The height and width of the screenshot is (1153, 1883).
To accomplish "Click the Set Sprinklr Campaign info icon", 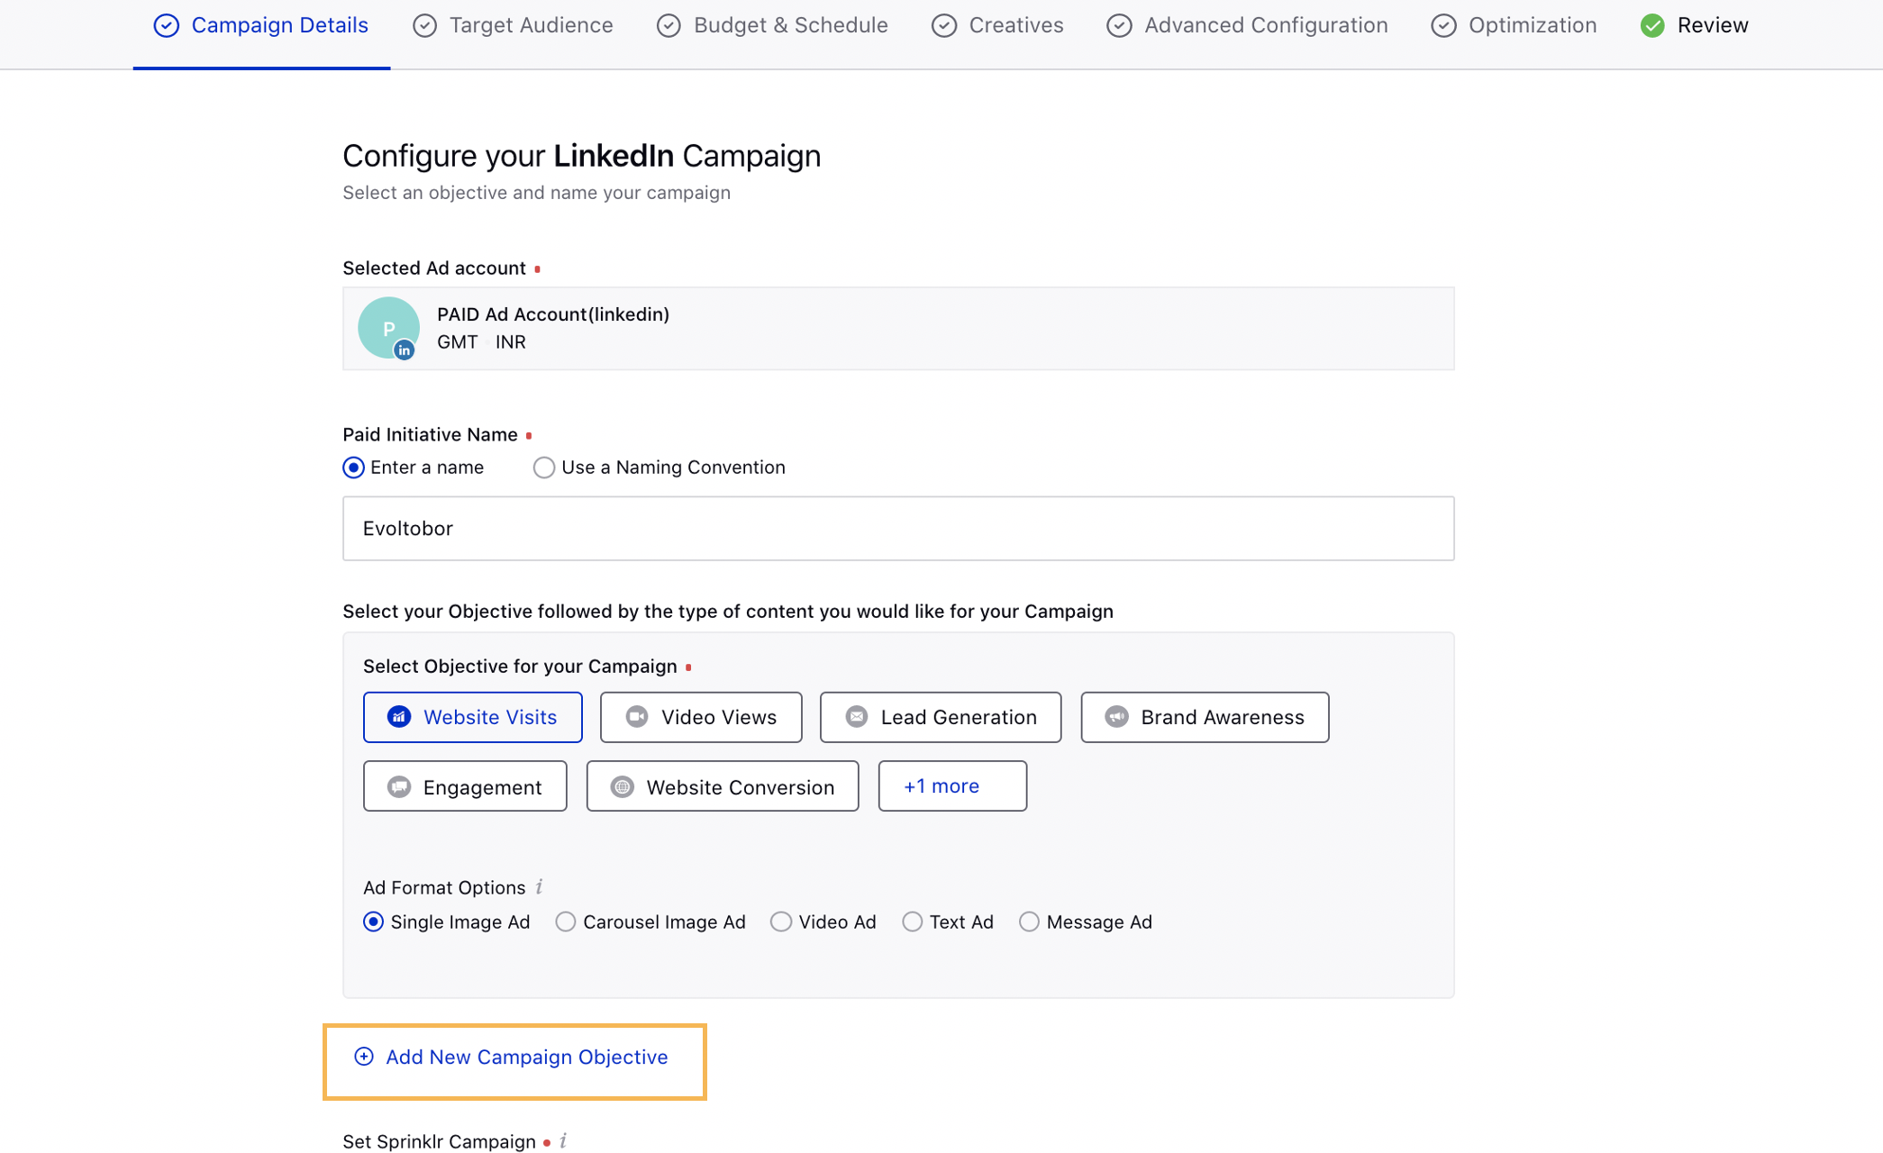I will coord(563,1141).
